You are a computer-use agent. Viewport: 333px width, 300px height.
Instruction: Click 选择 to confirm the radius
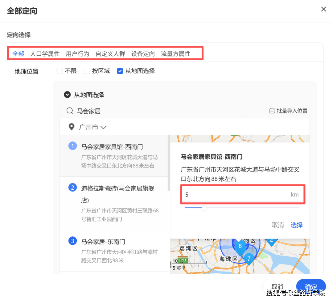(x=296, y=225)
